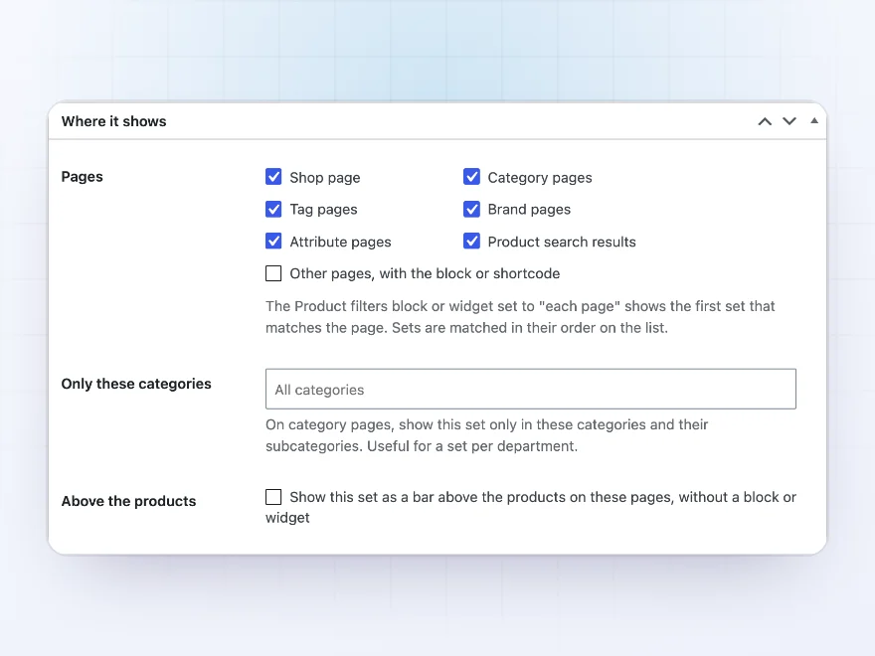Click the Above the products label
The width and height of the screenshot is (875, 656).
(x=128, y=501)
